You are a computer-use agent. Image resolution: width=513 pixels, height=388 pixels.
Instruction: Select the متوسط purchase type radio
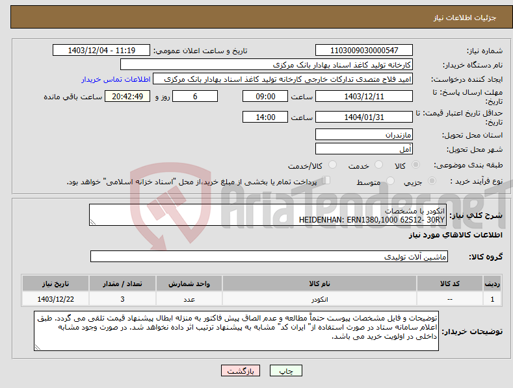point(390,180)
